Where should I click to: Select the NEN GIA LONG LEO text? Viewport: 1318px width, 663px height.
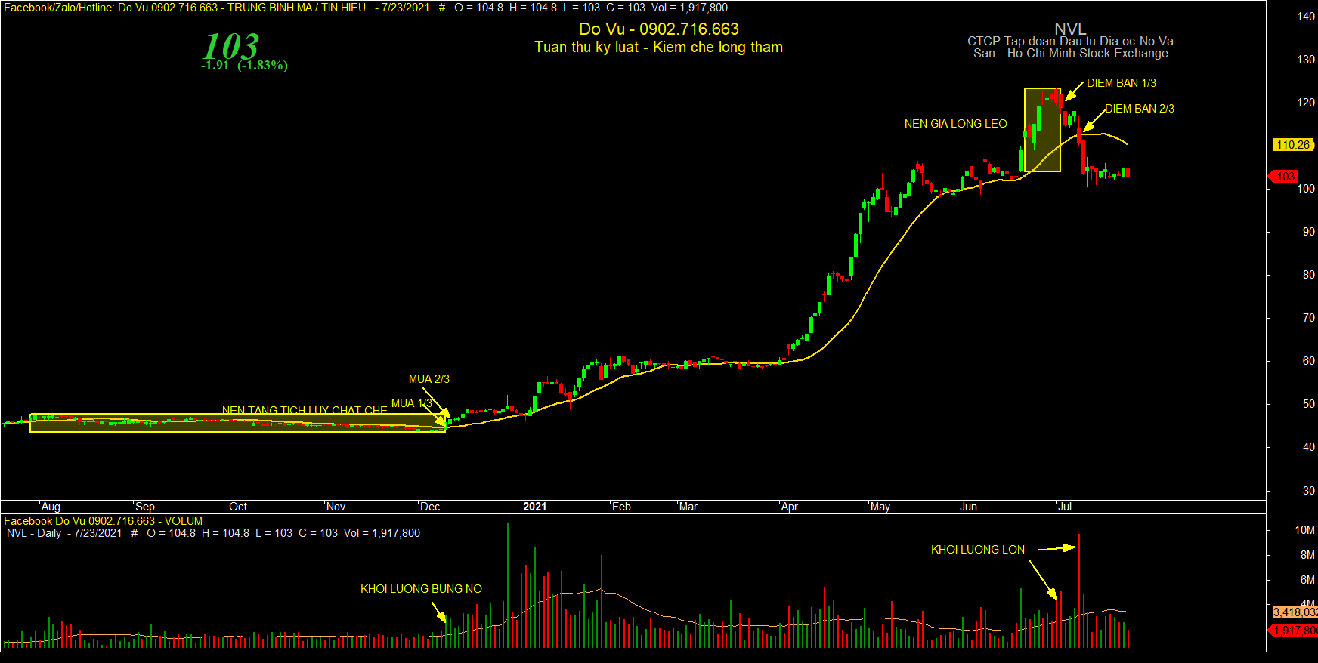[955, 124]
